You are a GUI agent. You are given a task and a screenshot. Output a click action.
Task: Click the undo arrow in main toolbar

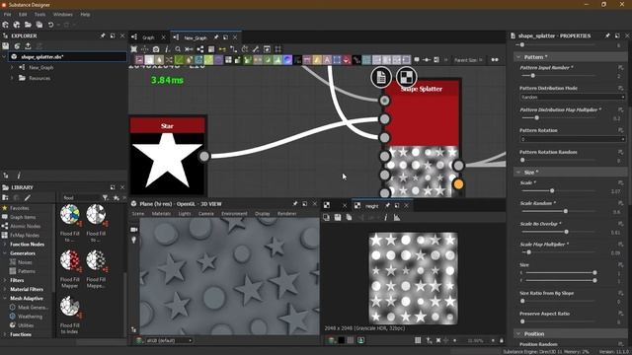point(50,25)
